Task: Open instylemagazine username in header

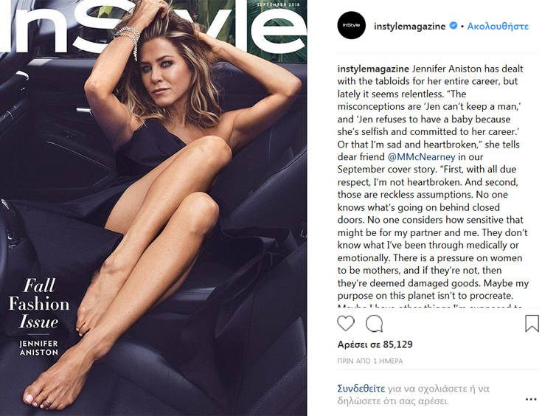Action: 409,27
